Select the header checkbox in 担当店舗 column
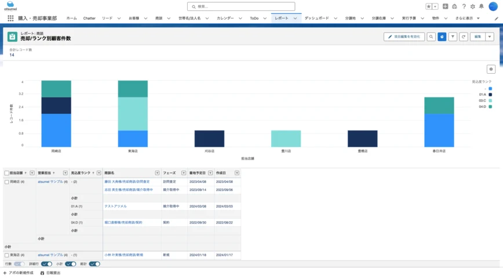503x278 pixels. (7, 173)
